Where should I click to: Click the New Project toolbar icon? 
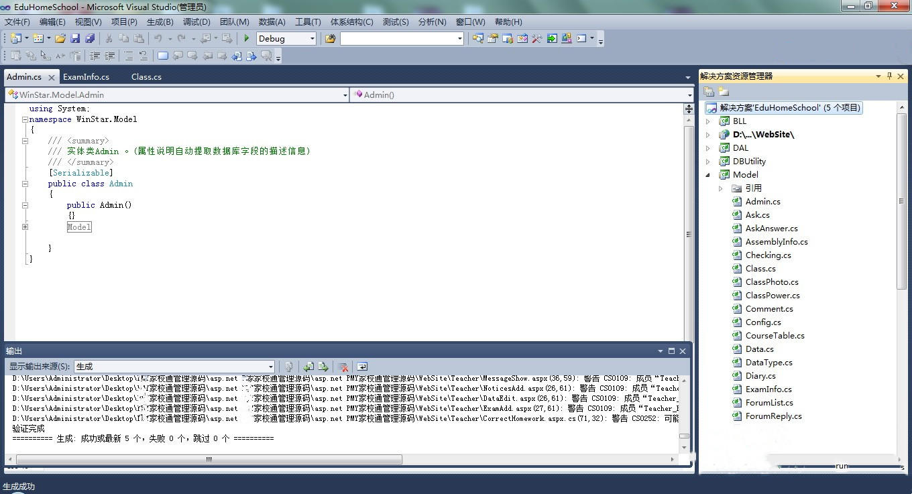click(15, 39)
